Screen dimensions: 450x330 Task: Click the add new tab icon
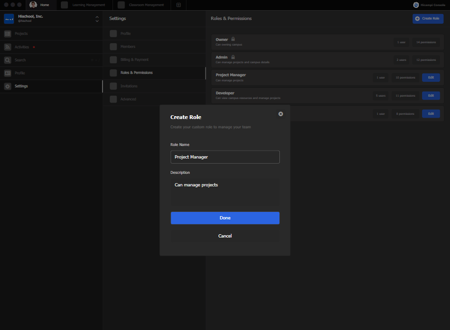pos(179,5)
